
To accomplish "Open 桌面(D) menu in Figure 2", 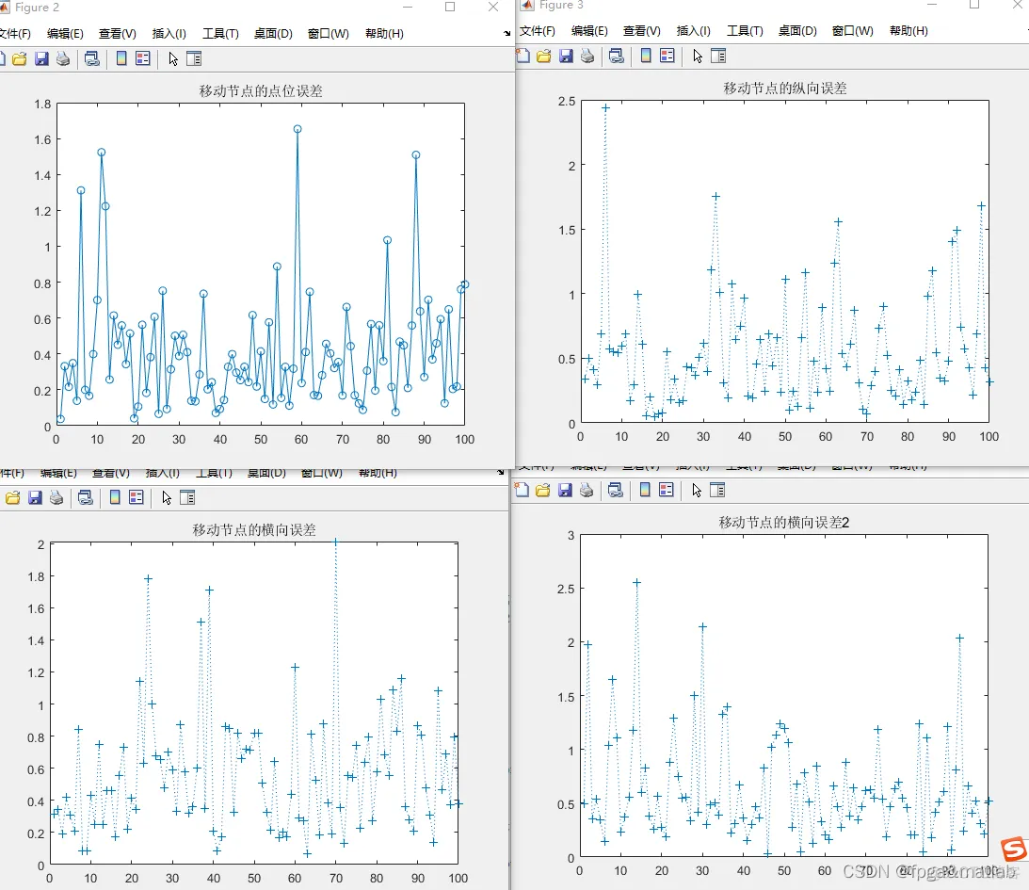I will [273, 34].
